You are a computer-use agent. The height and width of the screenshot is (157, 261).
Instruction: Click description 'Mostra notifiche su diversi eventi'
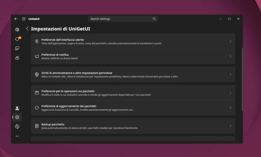click(x=59, y=58)
